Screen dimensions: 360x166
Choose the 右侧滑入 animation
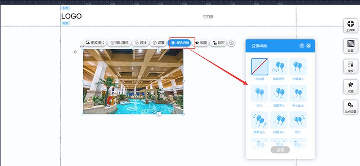point(279,93)
